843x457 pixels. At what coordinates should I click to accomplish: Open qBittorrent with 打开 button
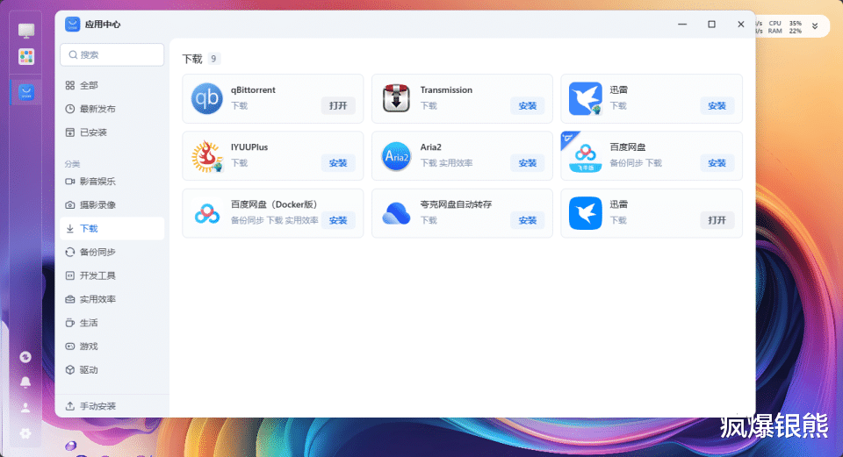[338, 106]
